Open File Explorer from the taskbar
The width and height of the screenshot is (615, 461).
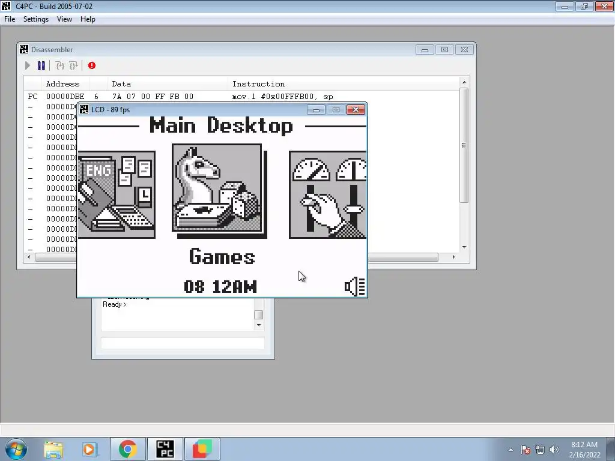pyautogui.click(x=53, y=449)
